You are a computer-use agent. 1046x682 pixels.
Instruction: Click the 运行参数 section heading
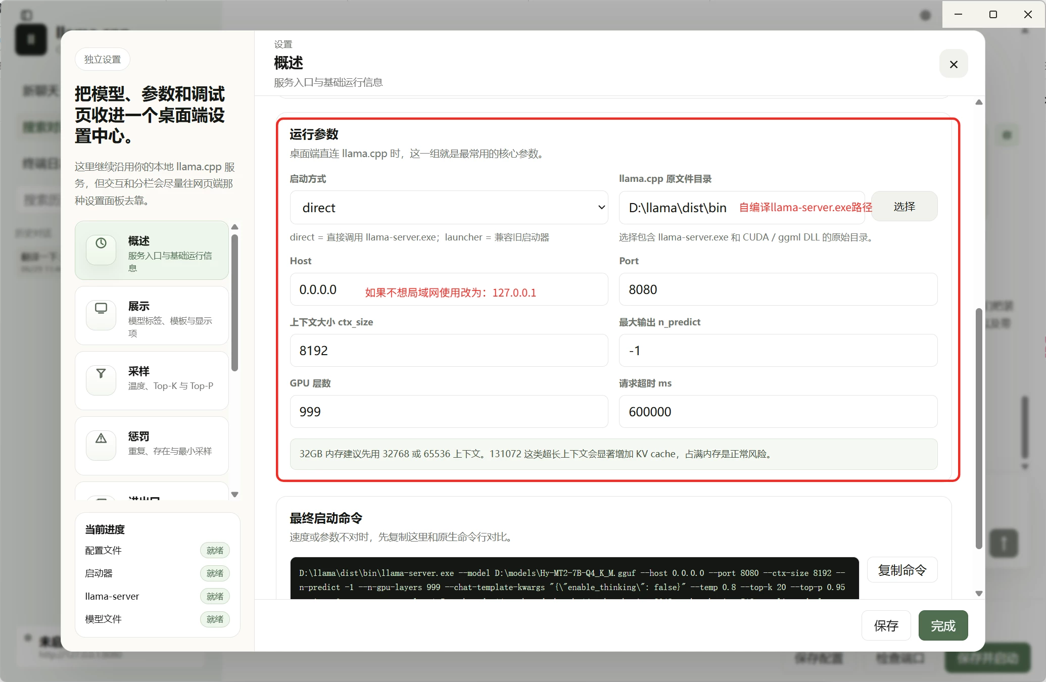coord(314,134)
